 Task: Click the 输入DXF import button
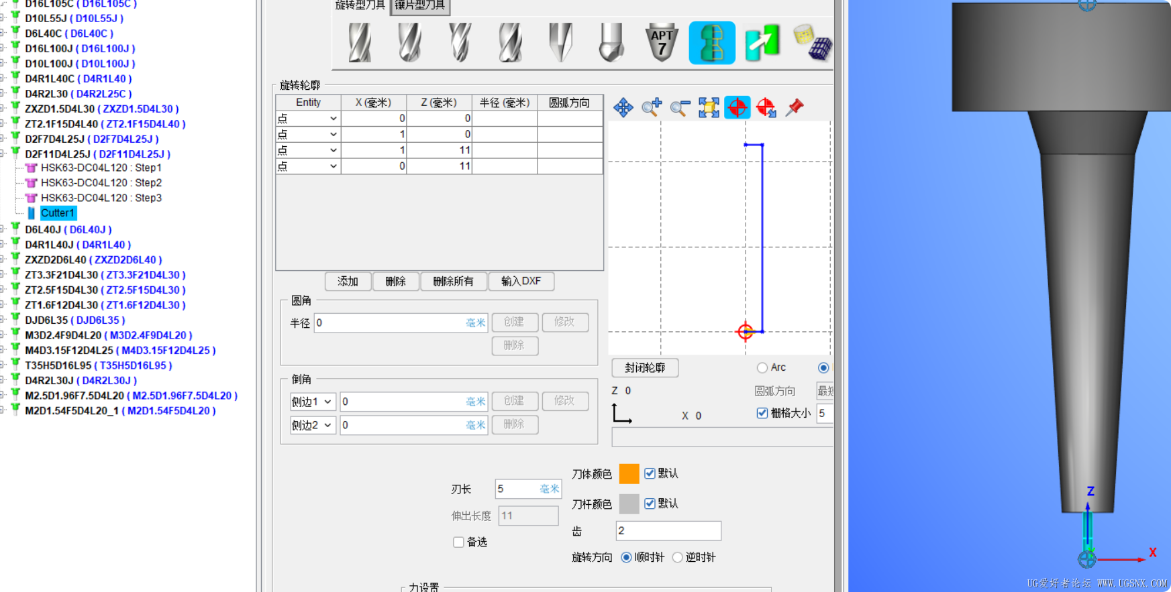pyautogui.click(x=521, y=282)
